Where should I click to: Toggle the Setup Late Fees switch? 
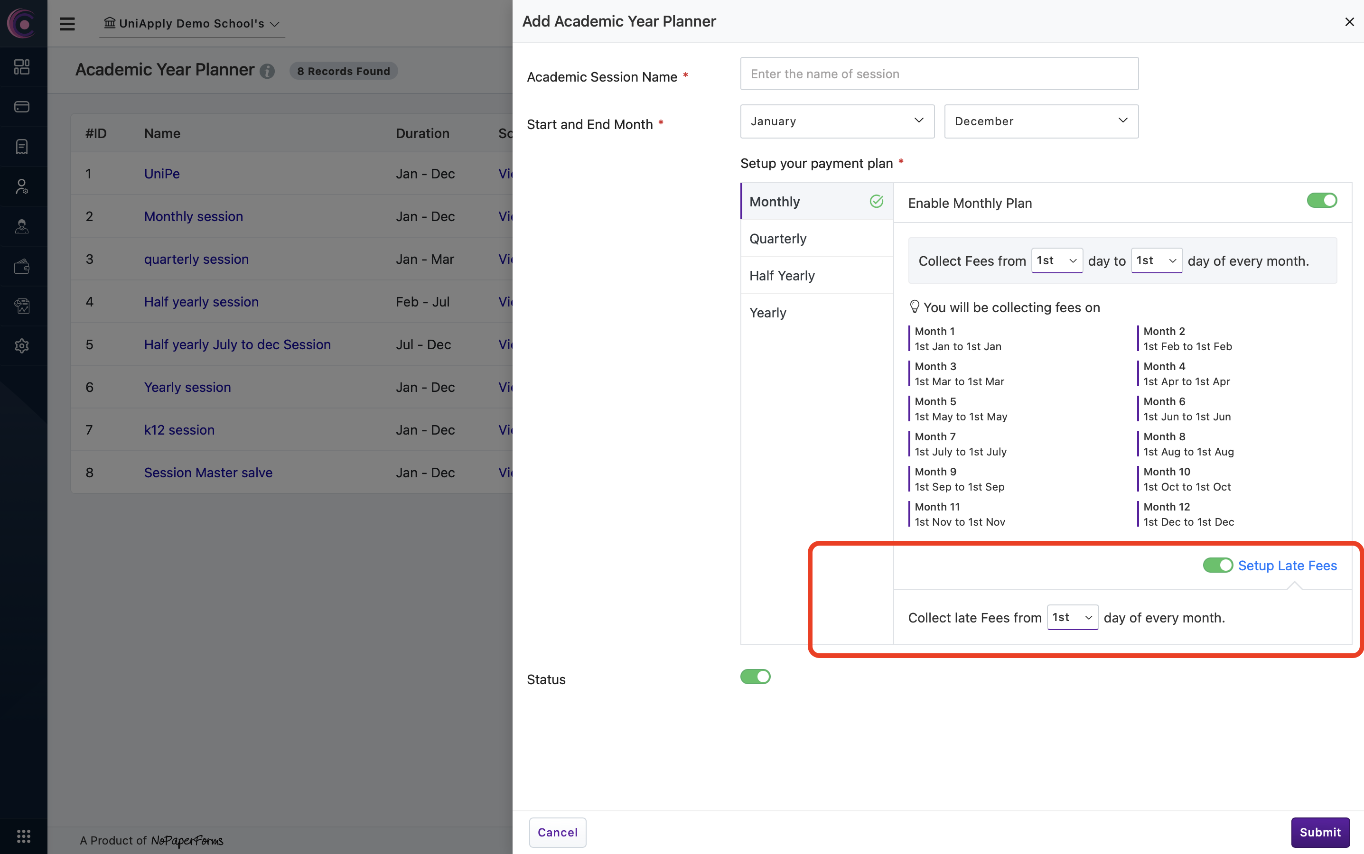point(1218,566)
